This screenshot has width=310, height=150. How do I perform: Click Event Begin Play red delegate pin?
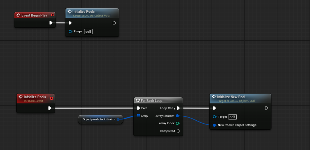point(52,15)
